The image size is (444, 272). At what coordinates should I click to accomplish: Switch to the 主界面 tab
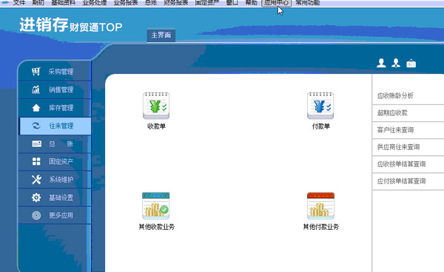coord(161,35)
